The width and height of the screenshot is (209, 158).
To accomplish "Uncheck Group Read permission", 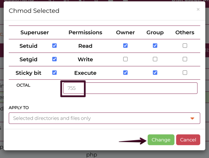I will pyautogui.click(x=155, y=46).
